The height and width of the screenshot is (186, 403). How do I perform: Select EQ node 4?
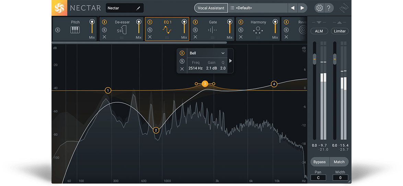point(274,84)
